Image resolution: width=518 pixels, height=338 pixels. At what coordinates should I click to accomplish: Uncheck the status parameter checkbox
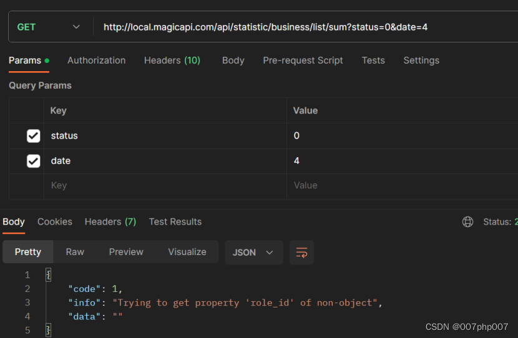point(33,136)
